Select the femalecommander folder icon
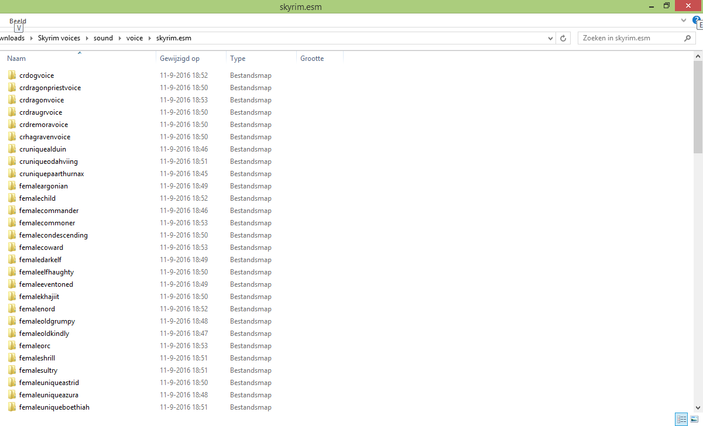Image resolution: width=703 pixels, height=426 pixels. pyautogui.click(x=12, y=211)
